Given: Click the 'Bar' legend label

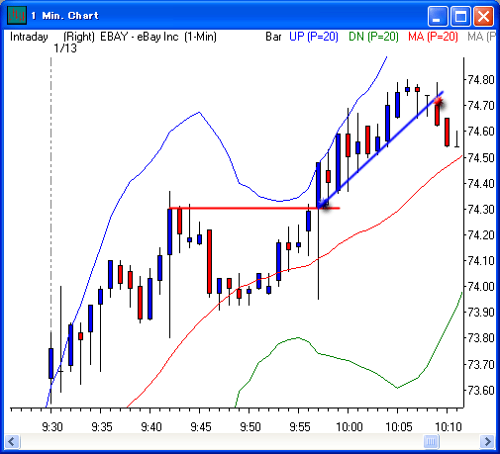Looking at the screenshot, I should pos(273,37).
